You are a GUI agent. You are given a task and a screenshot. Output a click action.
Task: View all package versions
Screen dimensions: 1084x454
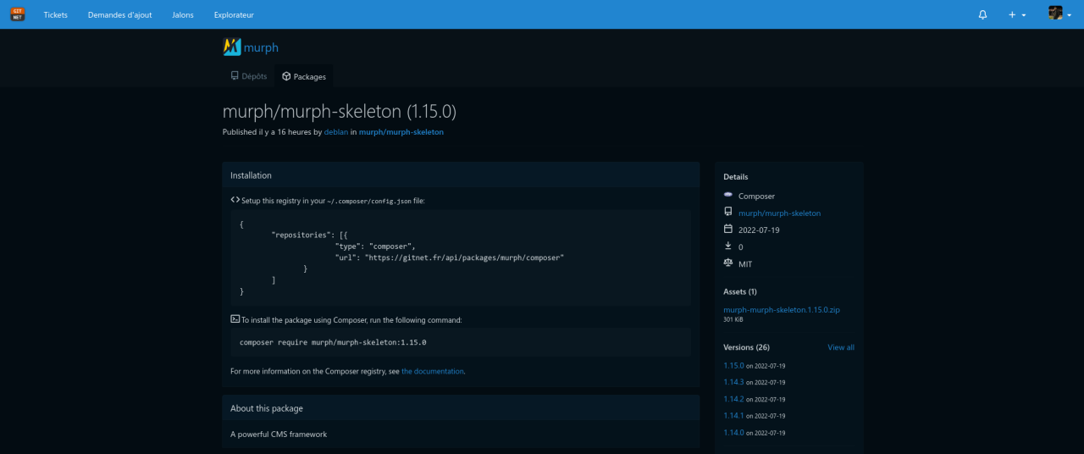click(841, 347)
